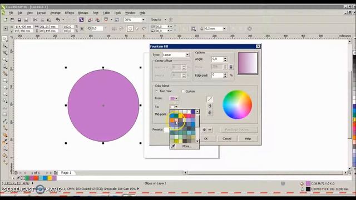Image resolution: width=356 pixels, height=200 pixels.
Task: Click the Mirror vertically icon in property bar
Action: click(121, 28)
